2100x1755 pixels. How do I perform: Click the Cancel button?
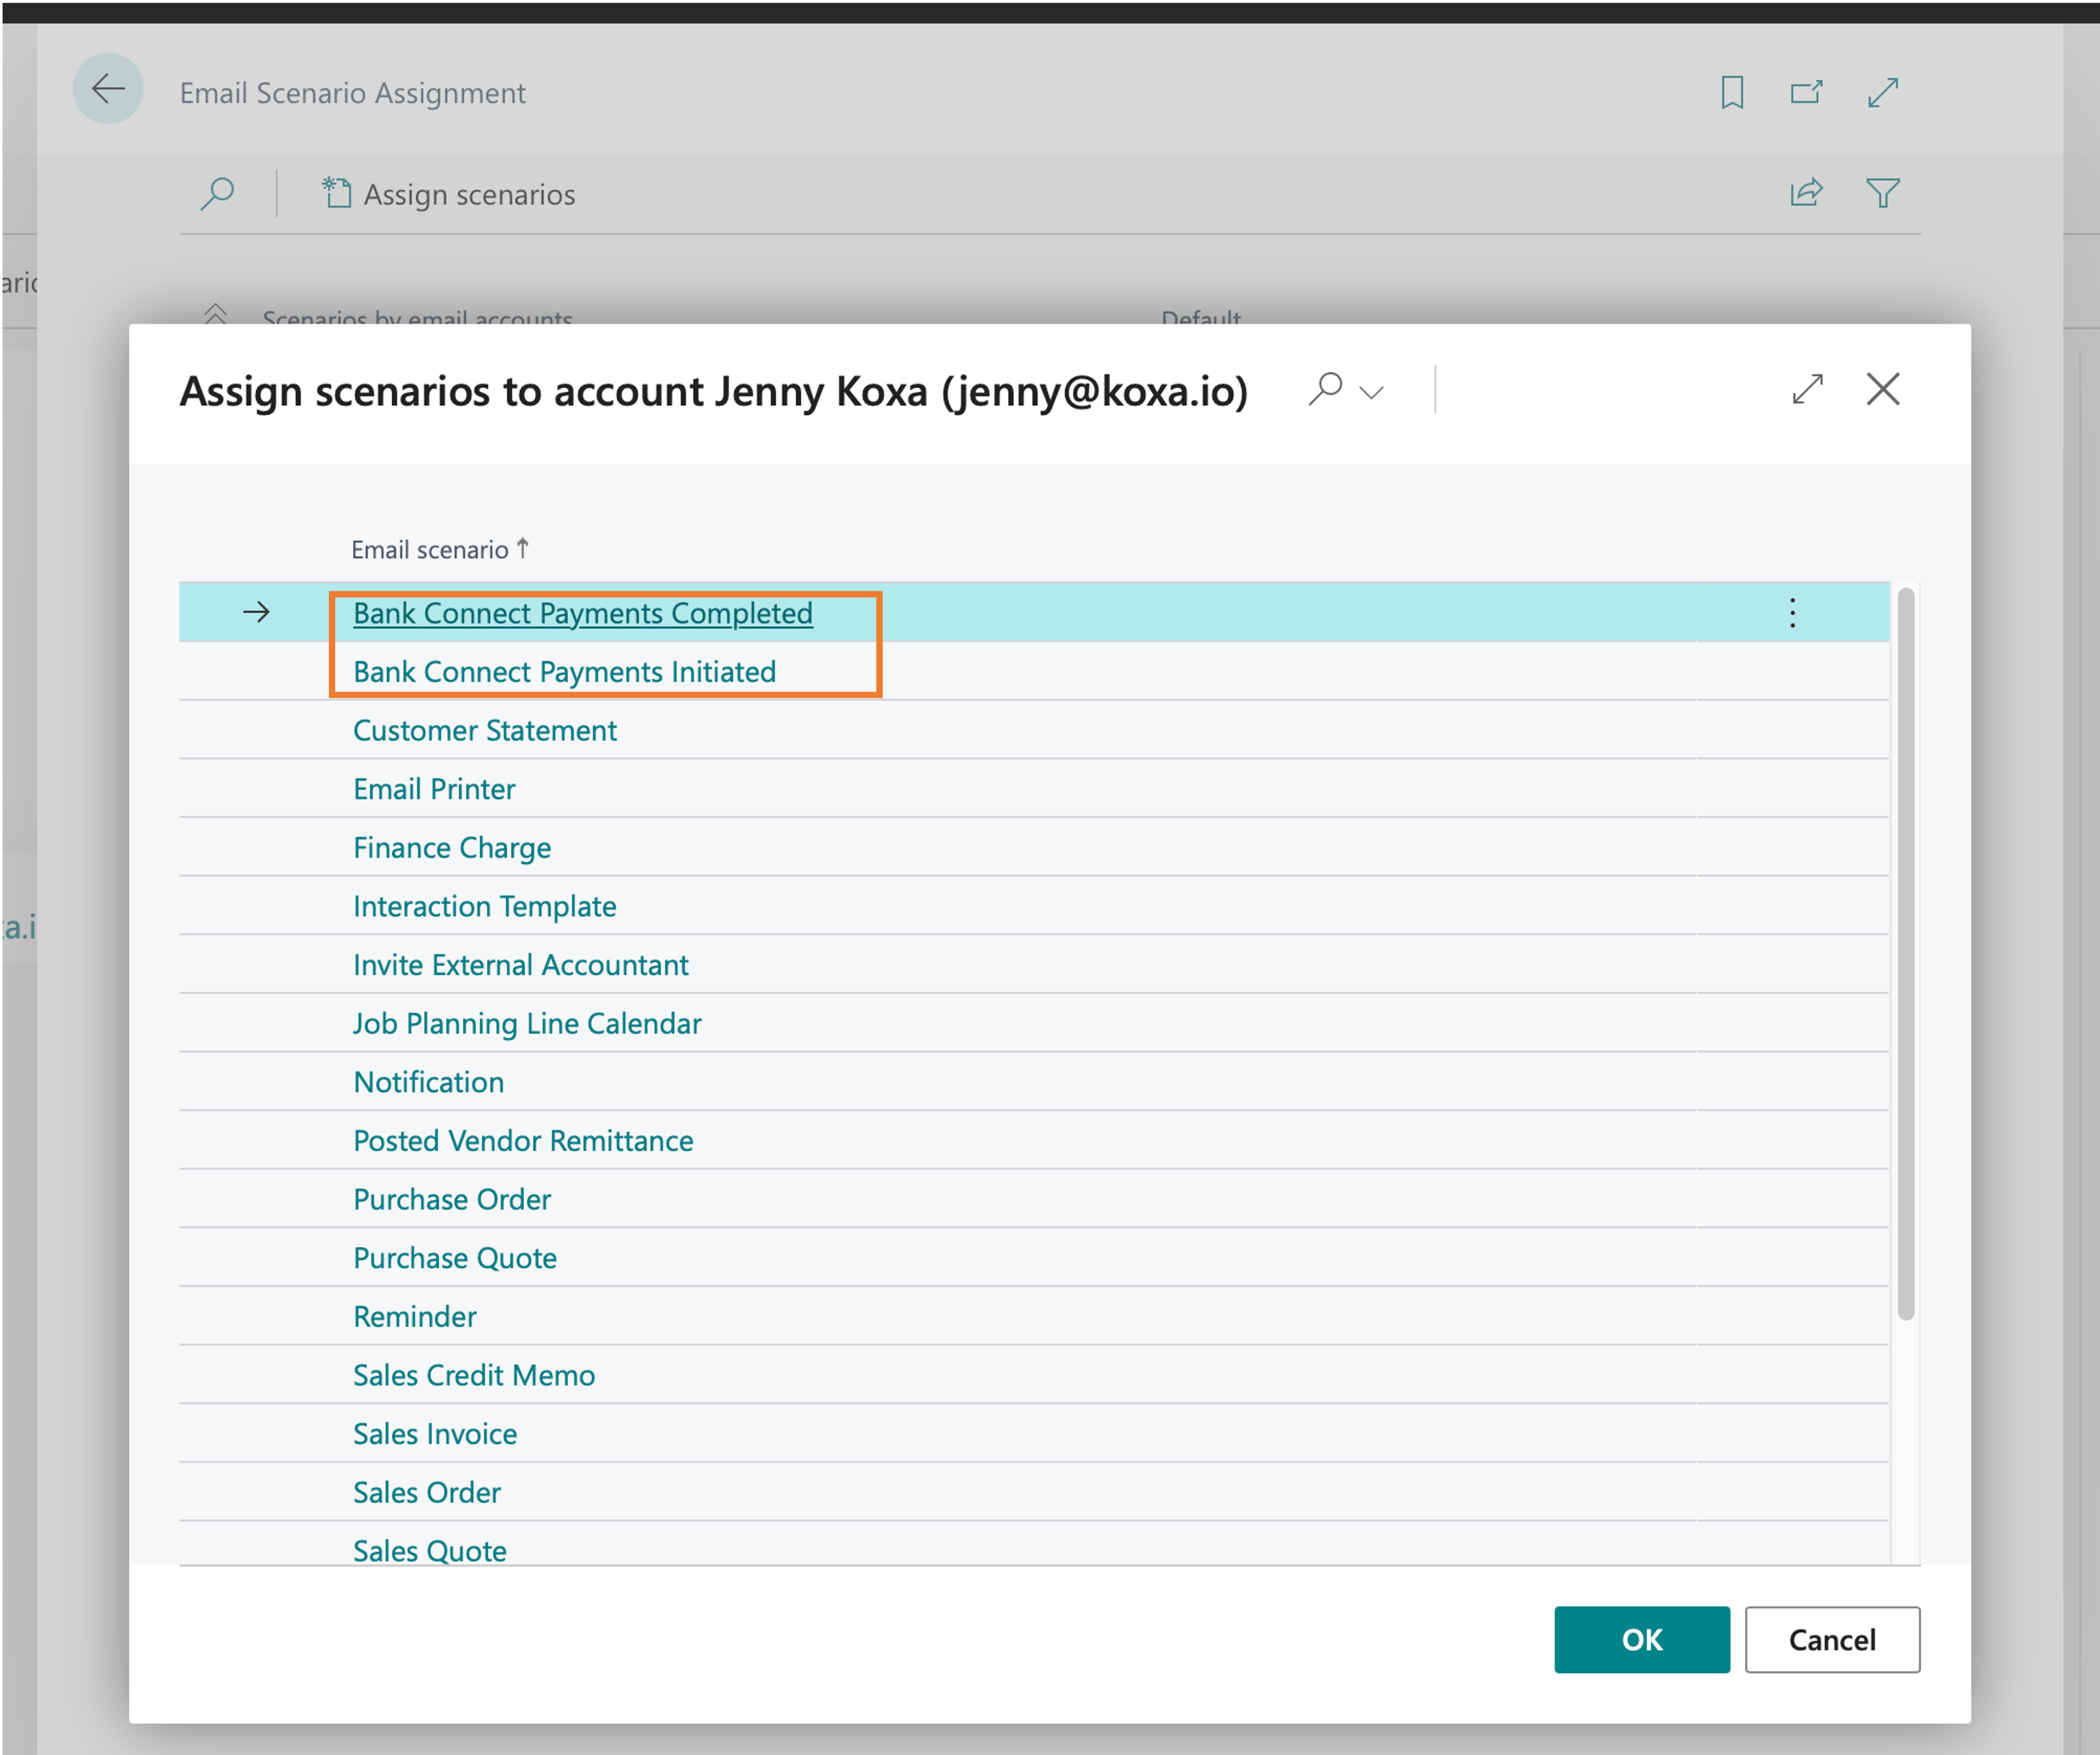coord(1832,1640)
